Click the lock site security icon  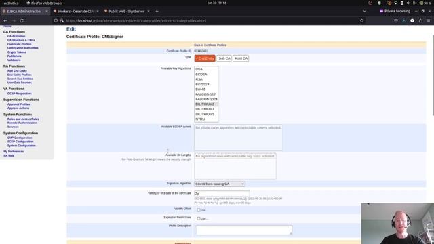[62, 21]
